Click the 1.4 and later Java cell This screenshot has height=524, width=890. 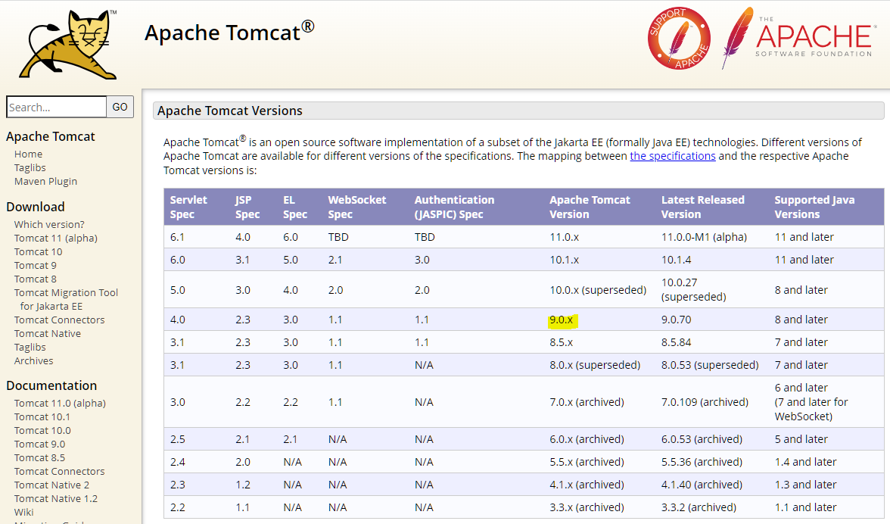point(805,462)
